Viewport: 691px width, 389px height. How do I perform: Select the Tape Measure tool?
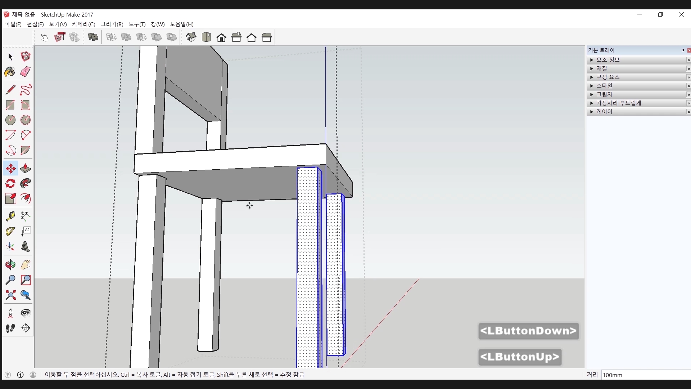[10, 216]
